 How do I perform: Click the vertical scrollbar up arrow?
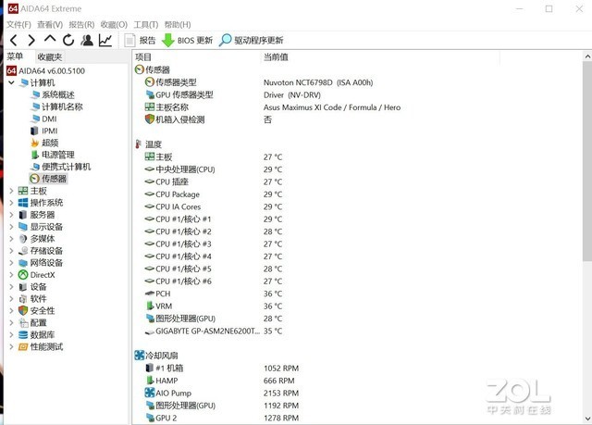[x=587, y=56]
